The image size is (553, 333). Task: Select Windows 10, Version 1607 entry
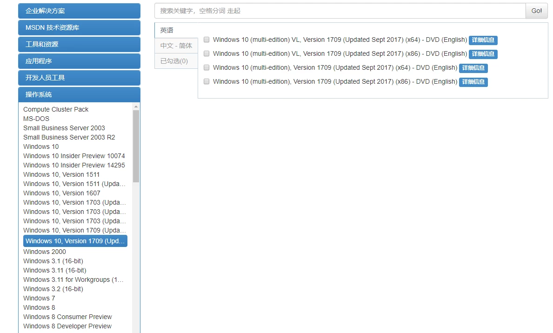[x=61, y=193]
